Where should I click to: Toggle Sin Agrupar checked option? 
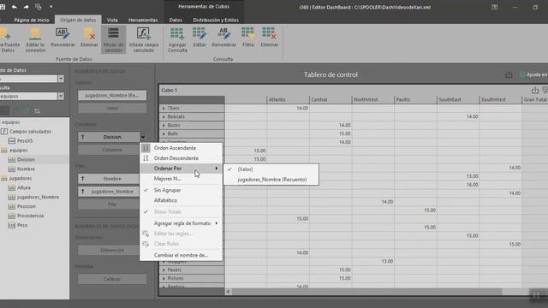pos(181,190)
